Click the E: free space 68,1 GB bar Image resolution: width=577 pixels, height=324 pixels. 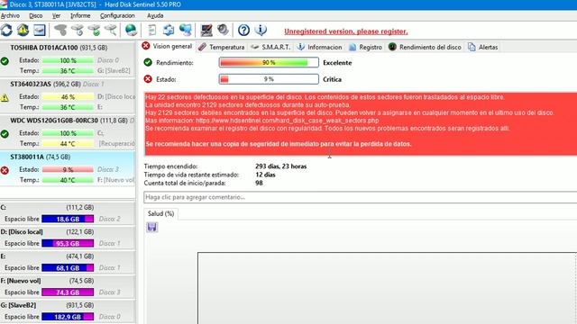click(x=68, y=268)
